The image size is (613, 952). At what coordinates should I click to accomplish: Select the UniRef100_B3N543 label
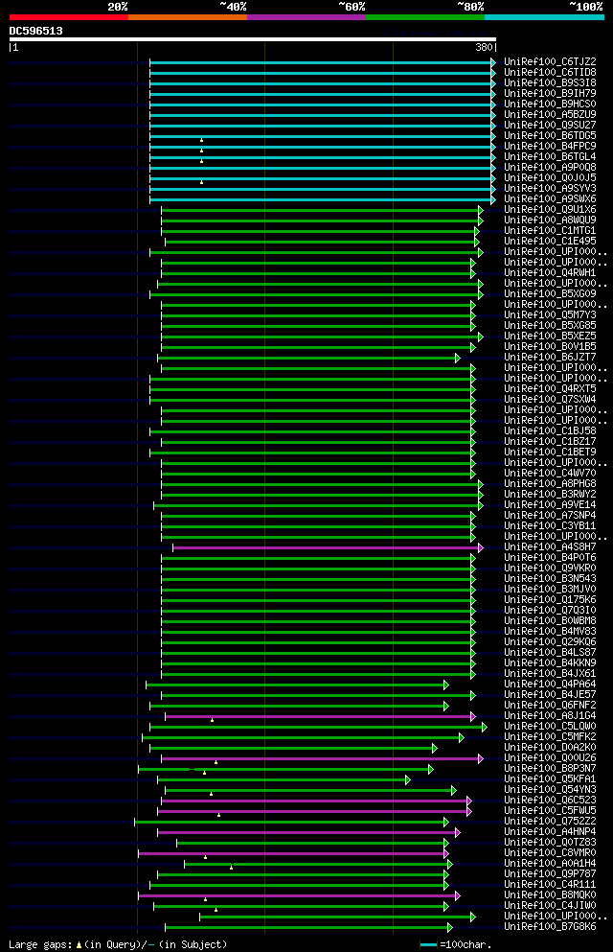(550, 579)
